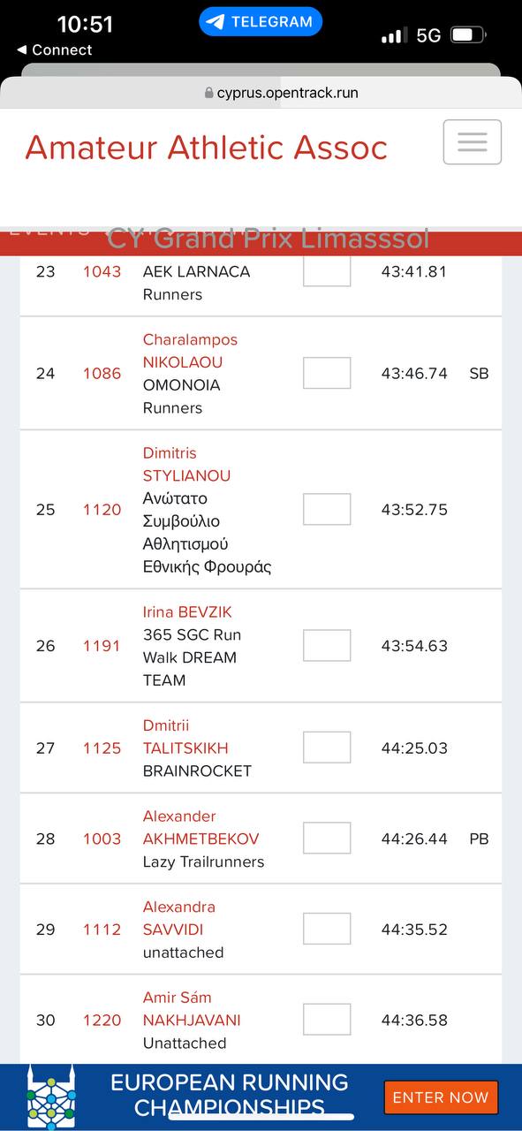Return to Connect via back arrow
522x1131 pixels.
(x=54, y=50)
